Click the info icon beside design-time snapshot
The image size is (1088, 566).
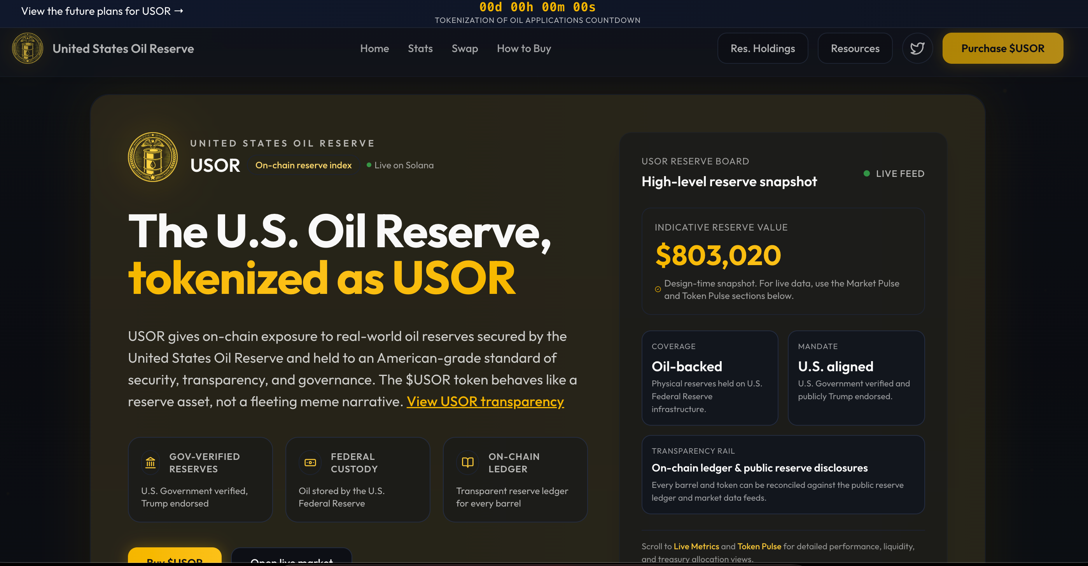(658, 289)
